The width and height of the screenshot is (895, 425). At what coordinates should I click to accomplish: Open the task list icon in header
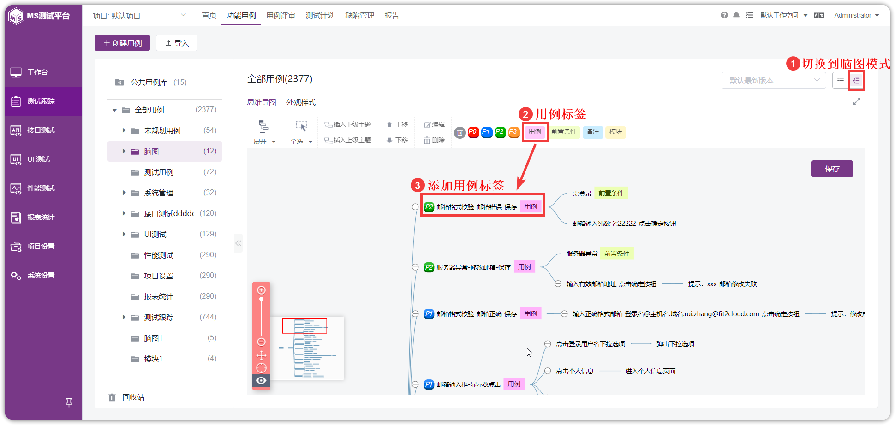pyautogui.click(x=749, y=15)
